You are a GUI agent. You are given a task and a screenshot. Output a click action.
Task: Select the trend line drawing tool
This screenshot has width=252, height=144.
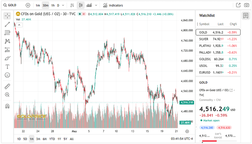[7, 24]
